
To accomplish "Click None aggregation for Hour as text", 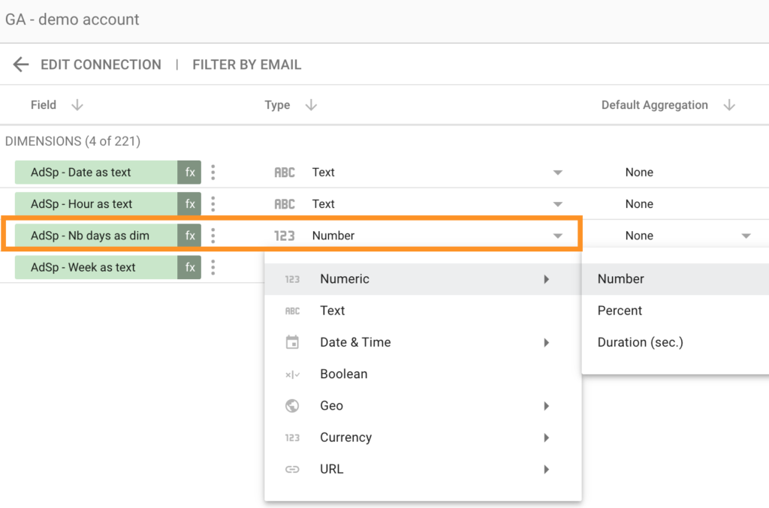I will (x=639, y=204).
